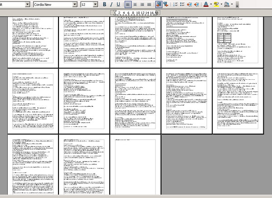This screenshot has width=272, height=198.
Task: Toggle bold formatting
Action: [x=105, y=4]
